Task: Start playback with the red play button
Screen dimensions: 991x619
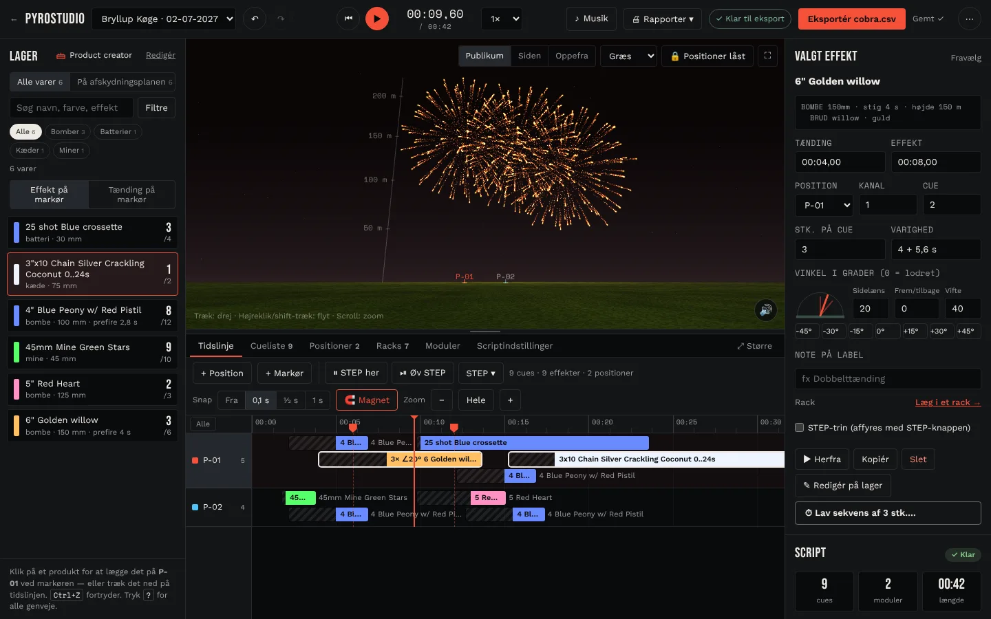Action: coord(377,19)
